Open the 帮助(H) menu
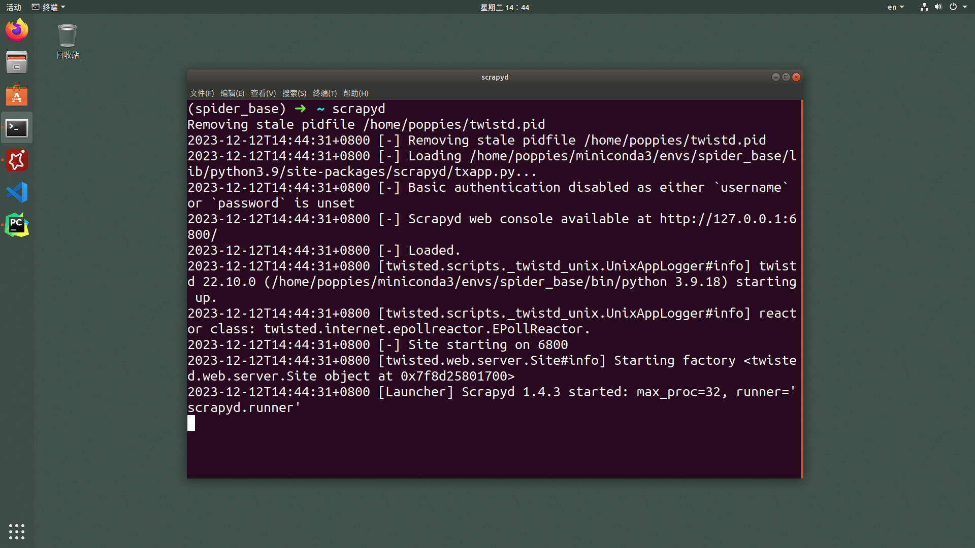The height and width of the screenshot is (548, 975). click(x=355, y=93)
